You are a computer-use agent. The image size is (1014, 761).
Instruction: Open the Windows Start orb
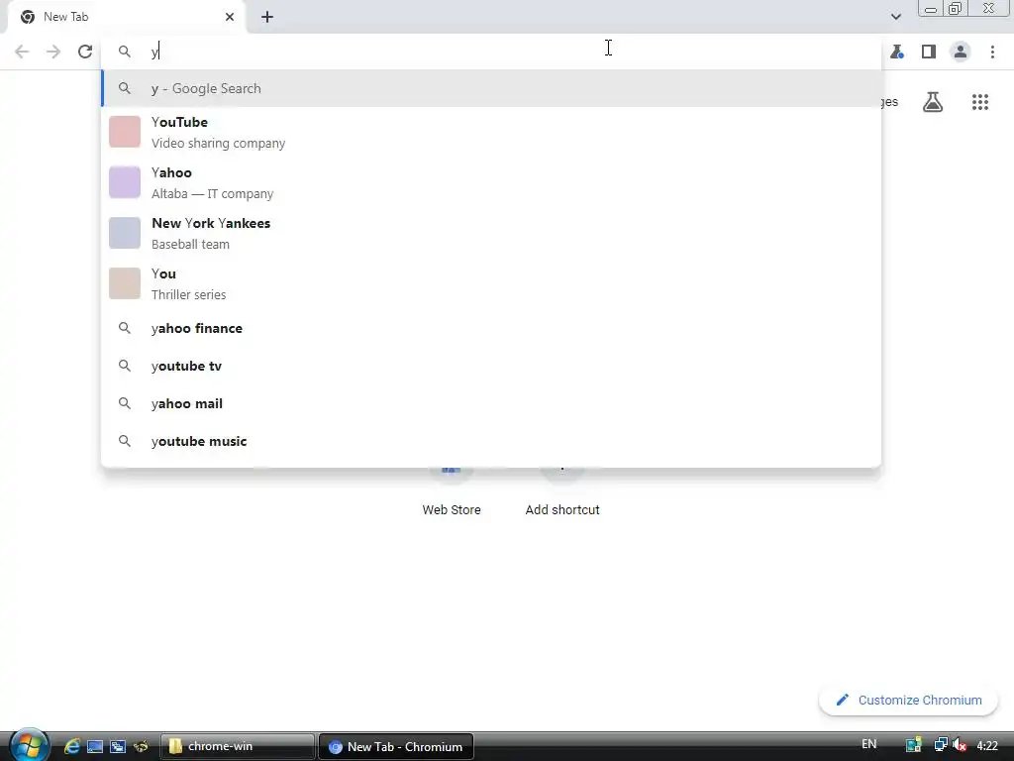29,745
